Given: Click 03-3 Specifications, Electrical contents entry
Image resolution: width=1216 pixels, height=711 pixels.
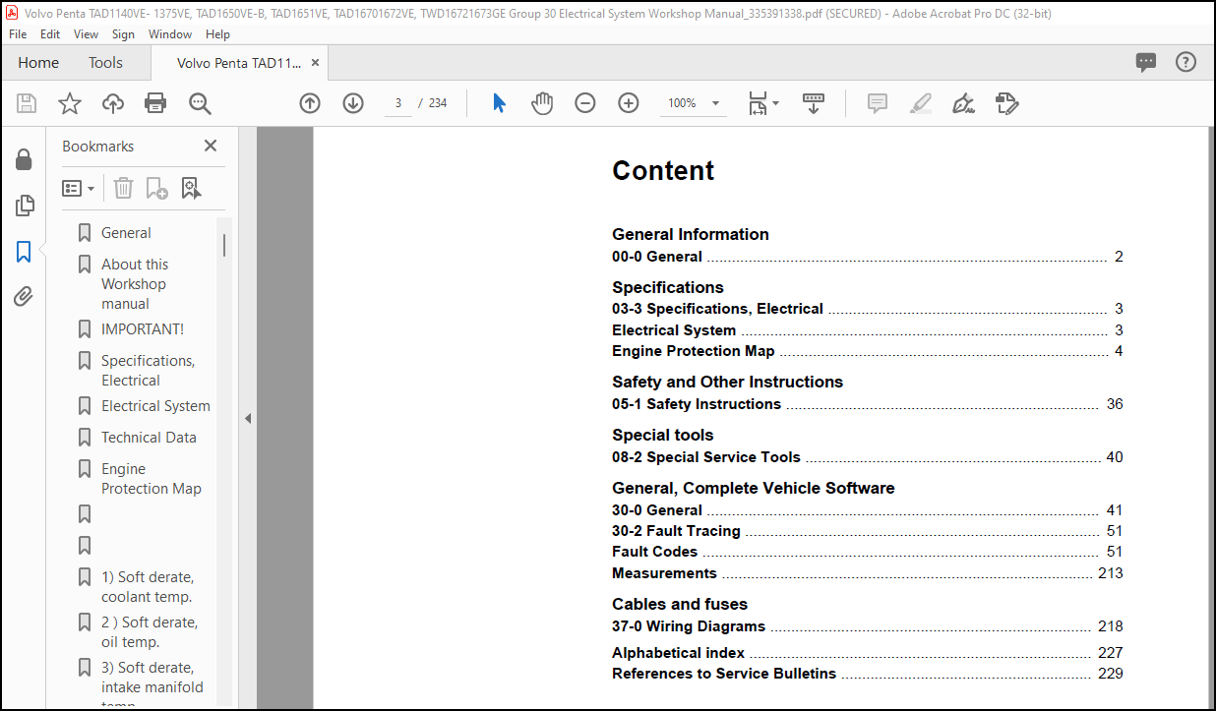Looking at the screenshot, I should click(867, 309).
